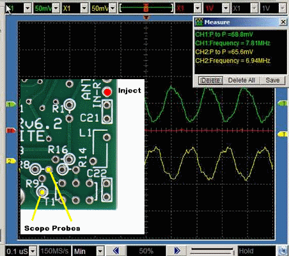The width and height of the screenshot is (289, 256).
Task: Select CH1:P to P =68.8mV measurement
Action: click(224, 34)
